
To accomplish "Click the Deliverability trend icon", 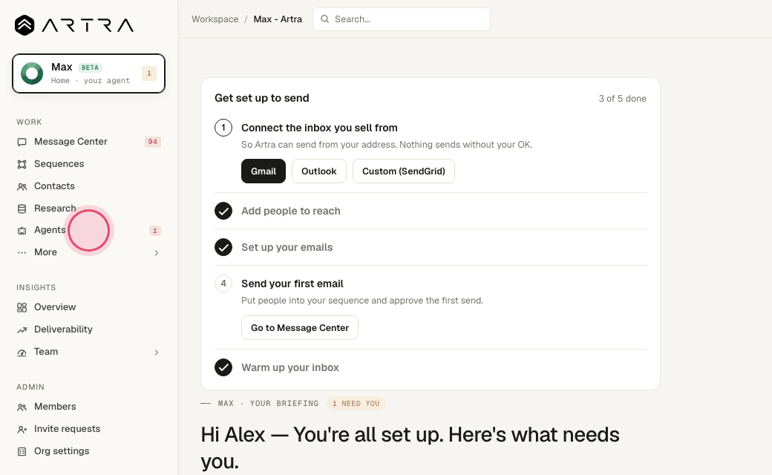I will [22, 330].
